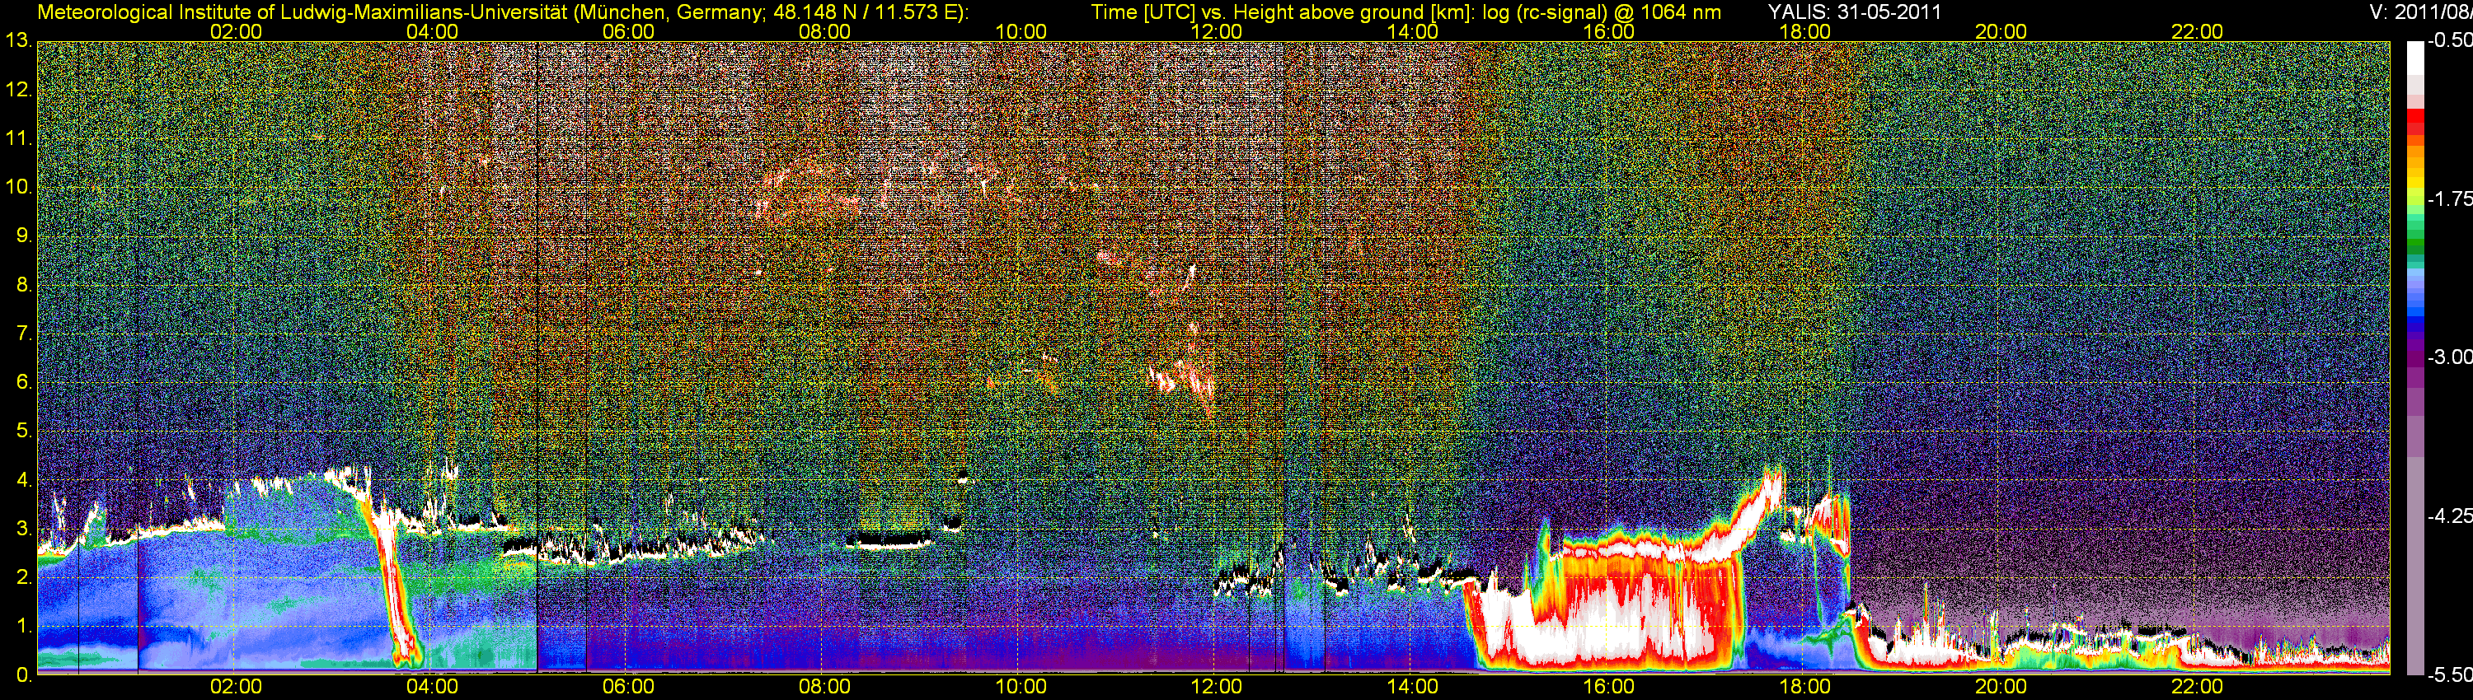Screen dimensions: 2473x700
Task: Click the -3.00 color scale value
Action: point(2449,357)
